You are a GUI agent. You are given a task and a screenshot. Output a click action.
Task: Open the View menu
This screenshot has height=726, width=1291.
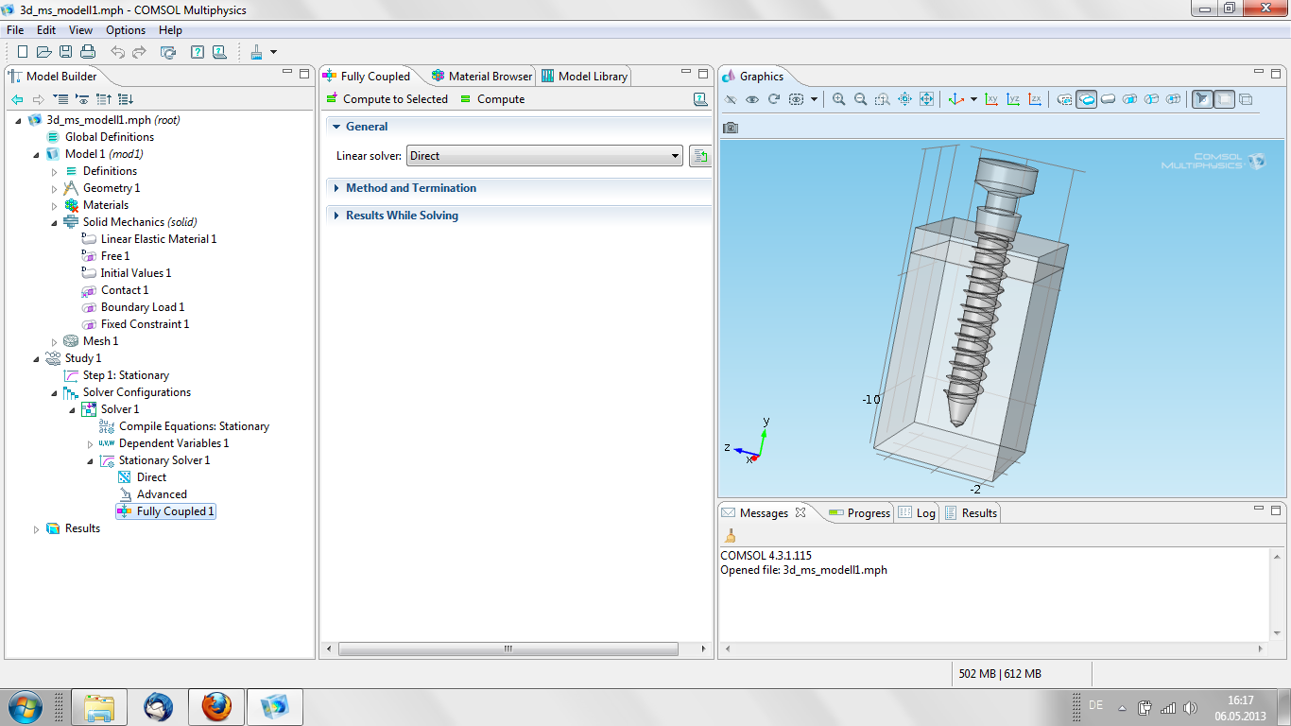pyautogui.click(x=80, y=30)
